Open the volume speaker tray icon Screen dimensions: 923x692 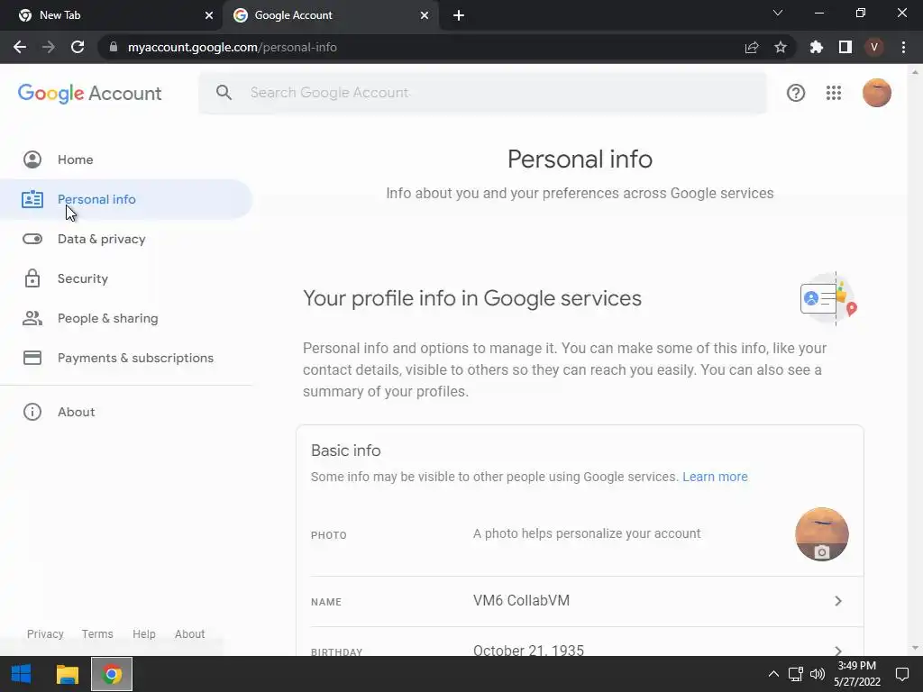(x=817, y=674)
